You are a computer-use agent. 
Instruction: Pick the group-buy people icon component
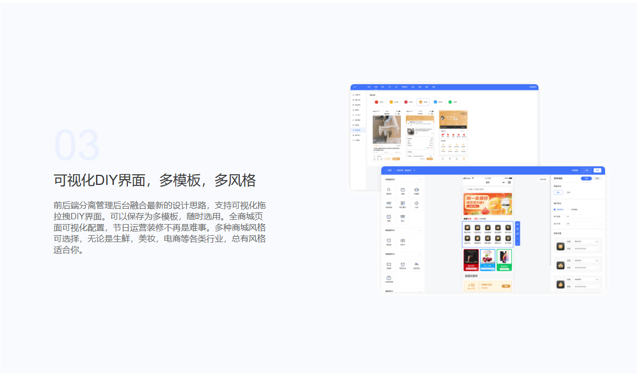coord(416,264)
